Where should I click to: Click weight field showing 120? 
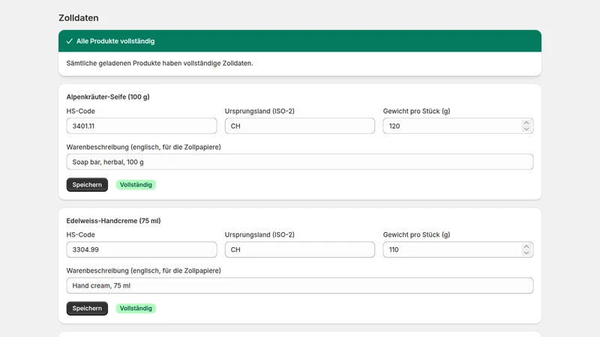(x=458, y=126)
